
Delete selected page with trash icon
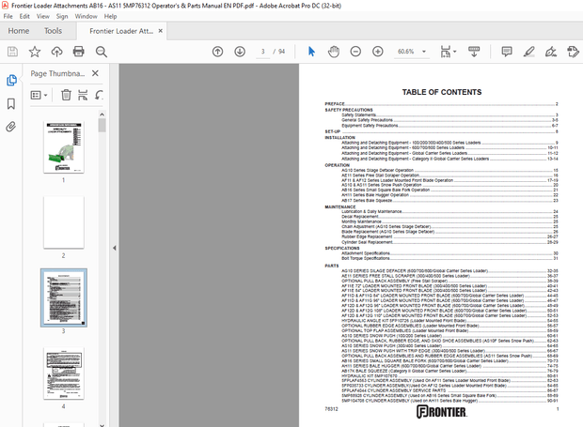click(x=66, y=95)
